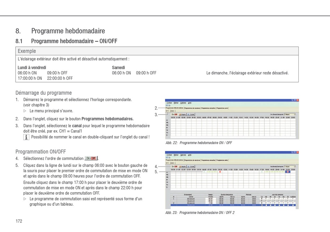Click the red 09:00 OFF marker in Abb. 23
This screenshot has height=232, width=330.
220,172
